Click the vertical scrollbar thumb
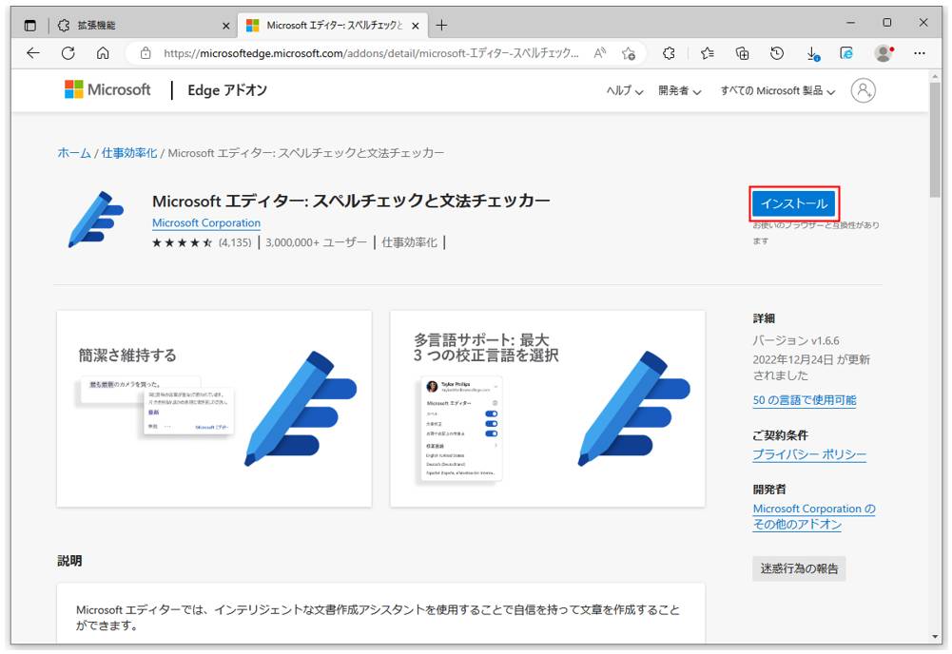Image resolution: width=952 pixels, height=654 pixels. 935,140
